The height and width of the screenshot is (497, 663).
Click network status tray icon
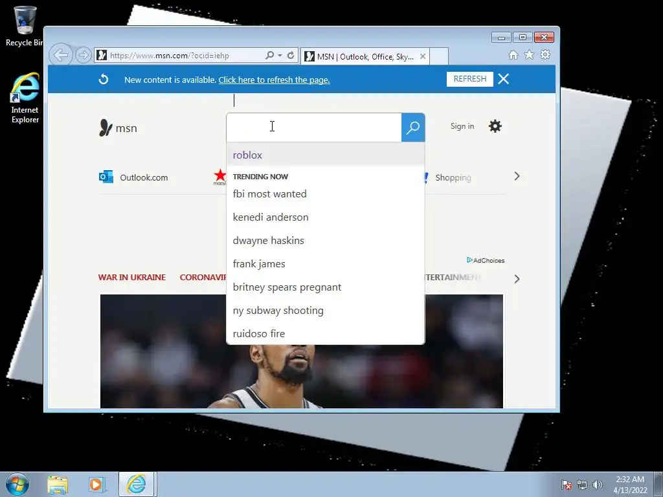pyautogui.click(x=582, y=485)
